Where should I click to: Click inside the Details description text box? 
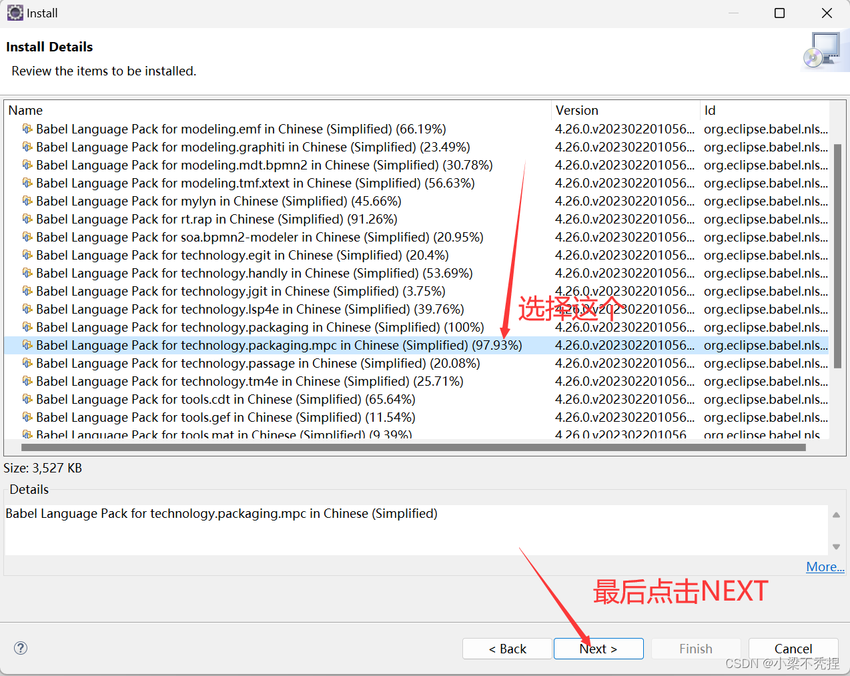[x=416, y=530]
